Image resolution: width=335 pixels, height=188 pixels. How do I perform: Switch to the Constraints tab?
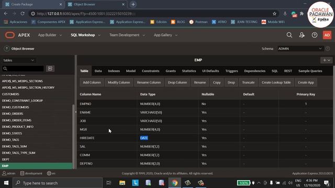point(151,71)
